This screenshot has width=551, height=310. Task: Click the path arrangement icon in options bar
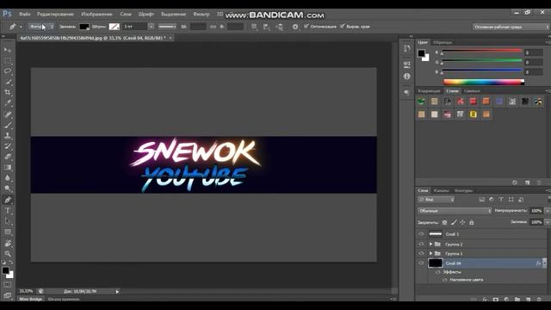279,27
